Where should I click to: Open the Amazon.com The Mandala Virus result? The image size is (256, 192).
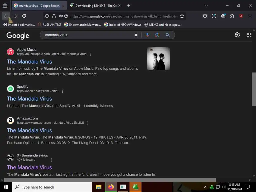point(29,130)
